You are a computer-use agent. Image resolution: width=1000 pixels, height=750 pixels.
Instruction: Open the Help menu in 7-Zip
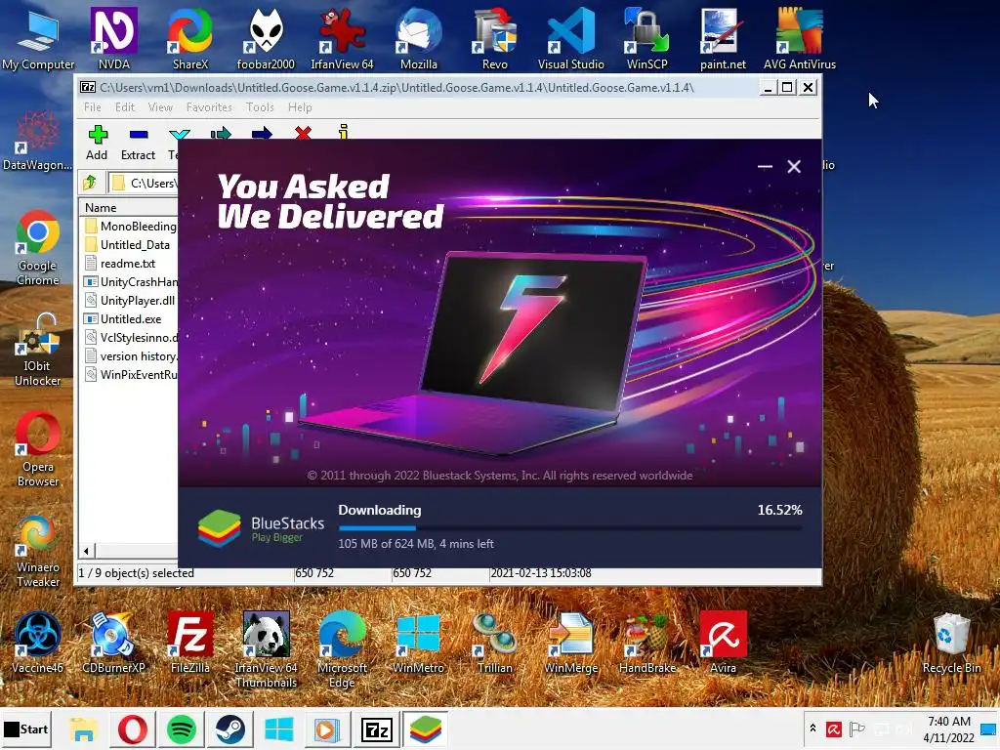[300, 107]
